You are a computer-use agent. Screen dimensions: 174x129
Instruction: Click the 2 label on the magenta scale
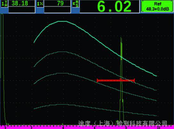coord(32,128)
